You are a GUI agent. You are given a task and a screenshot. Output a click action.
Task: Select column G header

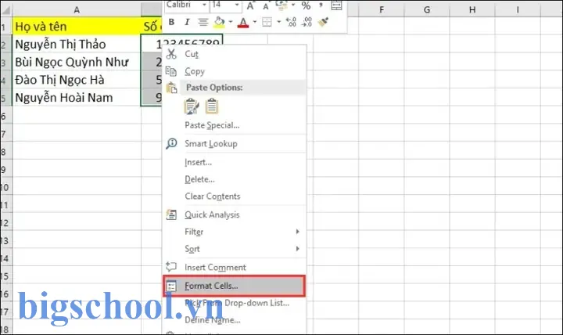click(x=427, y=9)
